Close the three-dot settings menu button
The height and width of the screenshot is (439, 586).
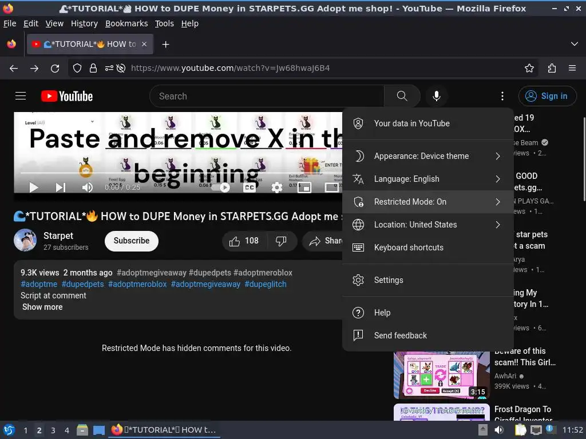click(502, 96)
